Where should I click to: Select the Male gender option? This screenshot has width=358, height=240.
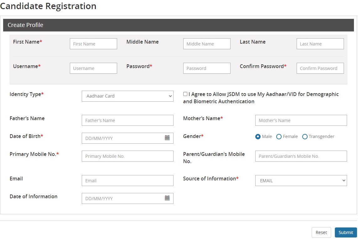(258, 137)
